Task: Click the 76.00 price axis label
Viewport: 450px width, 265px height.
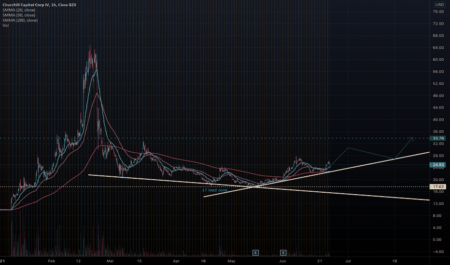Action: 438,12
